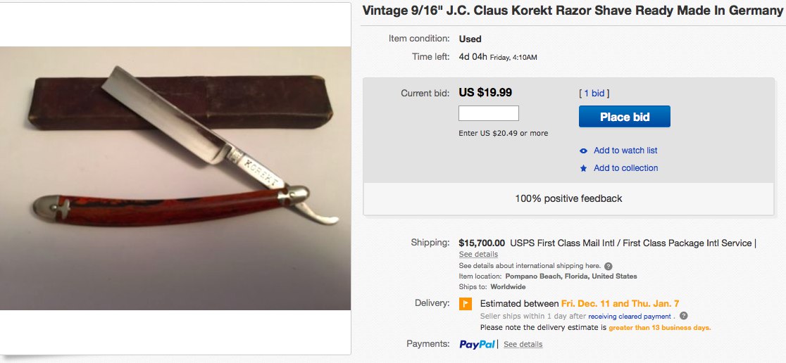This screenshot has width=786, height=363.
Task: Click the star icon for collection
Action: point(583,168)
